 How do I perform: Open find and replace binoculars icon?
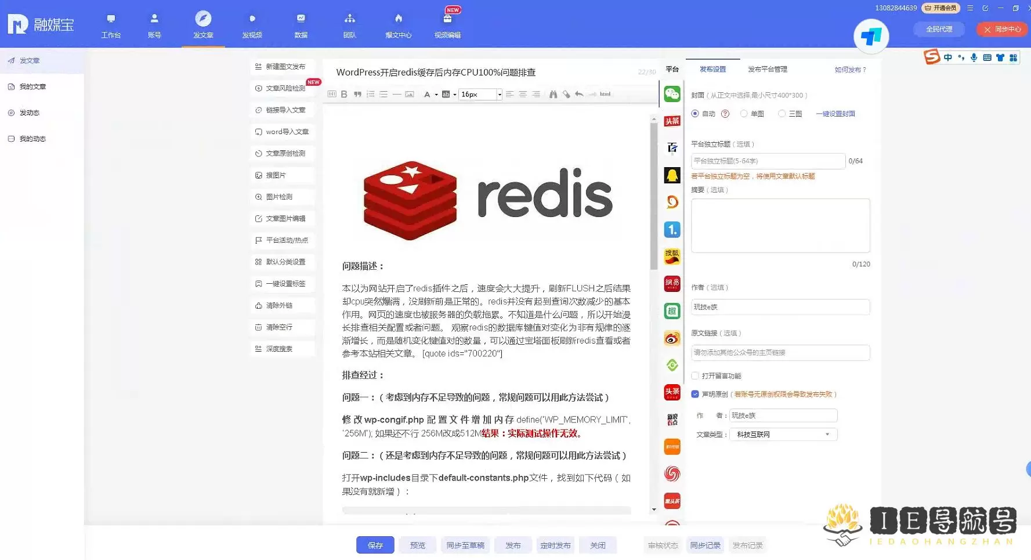click(x=553, y=94)
